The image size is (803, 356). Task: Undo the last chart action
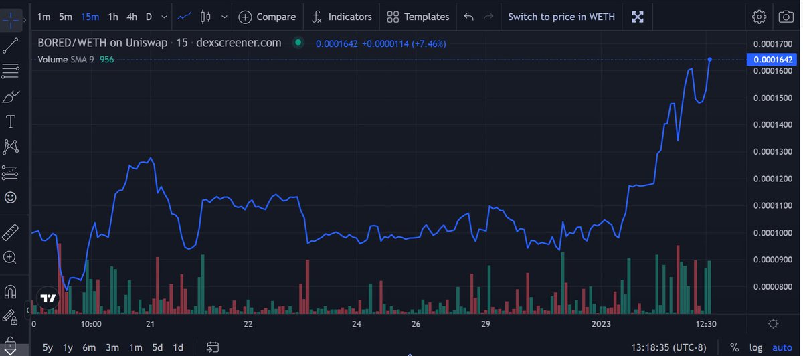coord(468,17)
